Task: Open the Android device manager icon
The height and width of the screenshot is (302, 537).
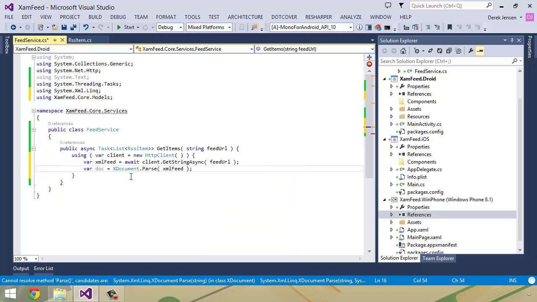Action: click(368, 27)
